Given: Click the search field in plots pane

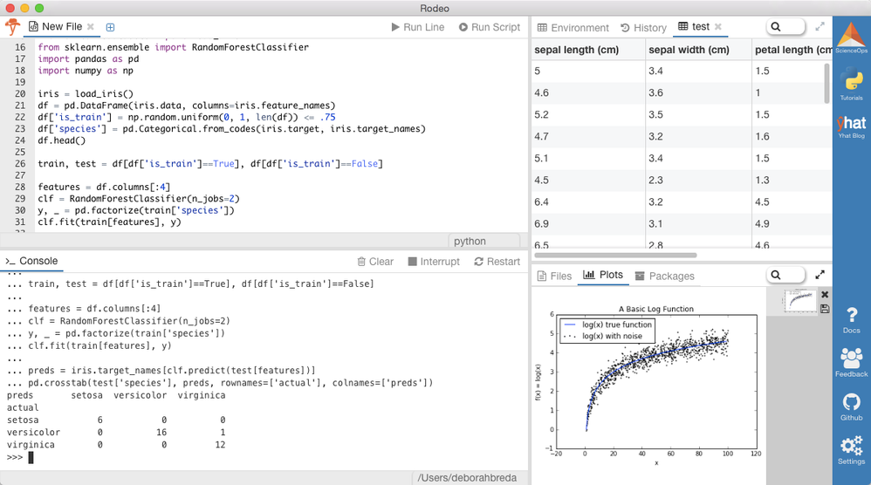Looking at the screenshot, I should point(785,275).
